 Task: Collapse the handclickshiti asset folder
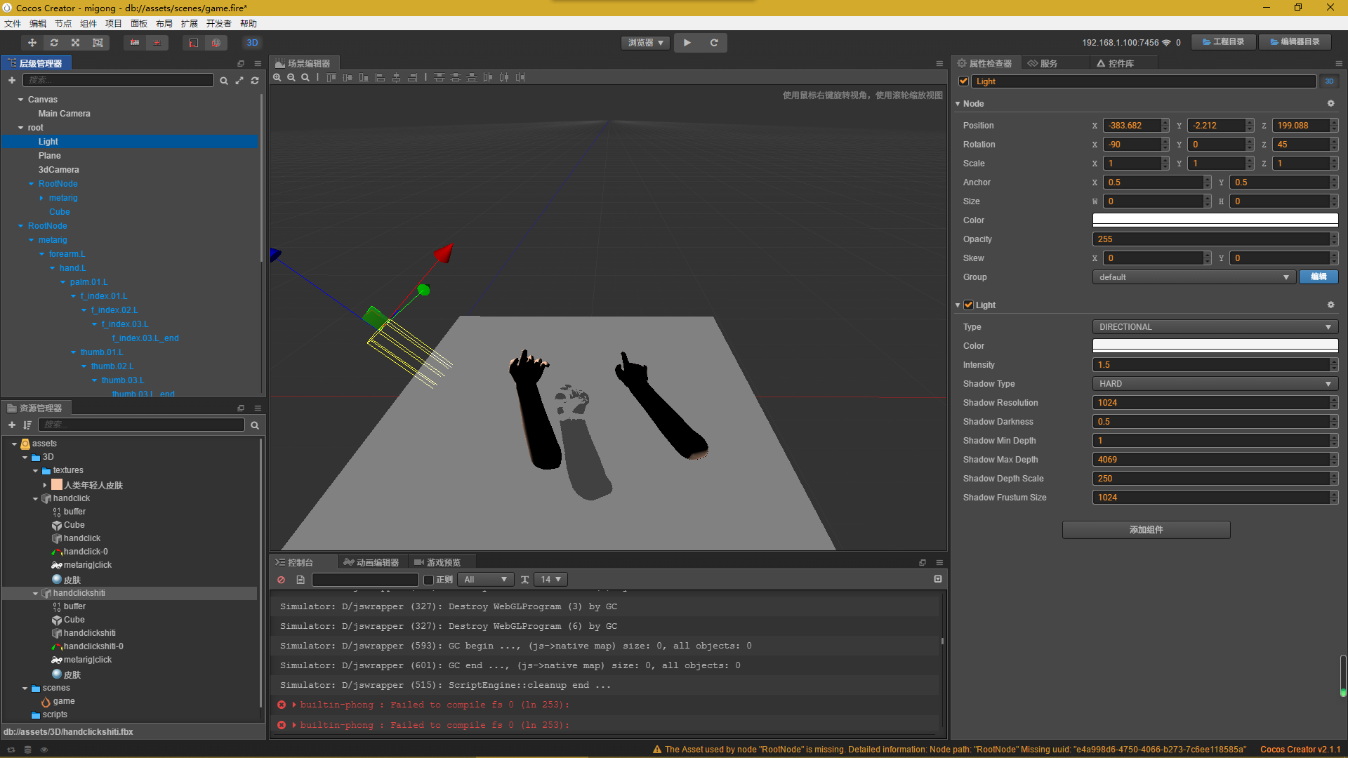tap(36, 594)
